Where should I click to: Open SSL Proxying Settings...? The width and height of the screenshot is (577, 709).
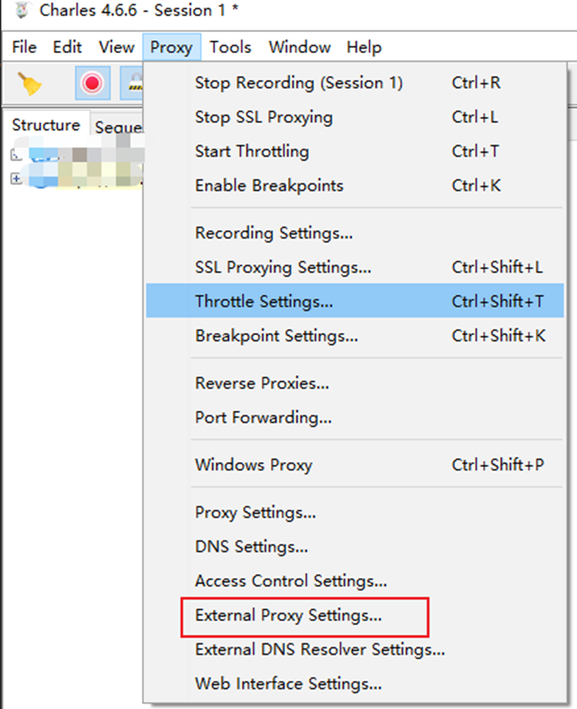283,268
